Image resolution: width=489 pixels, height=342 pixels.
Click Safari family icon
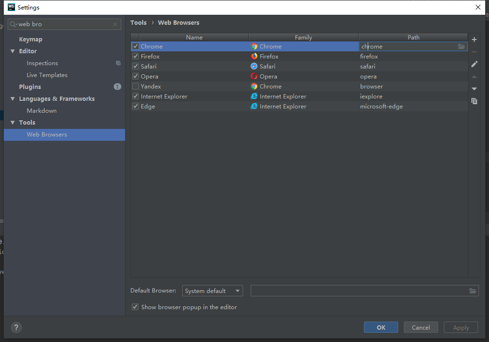tap(254, 67)
